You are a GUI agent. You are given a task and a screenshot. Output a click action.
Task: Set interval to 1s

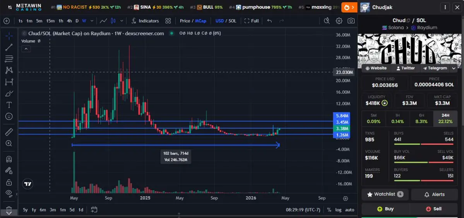pyautogui.click(x=21, y=21)
